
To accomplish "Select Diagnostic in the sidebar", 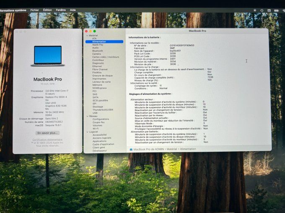I will pyautogui.click(x=98, y=63).
